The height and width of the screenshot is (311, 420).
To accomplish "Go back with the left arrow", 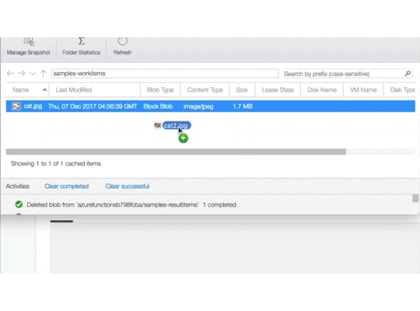I will (x=10, y=73).
